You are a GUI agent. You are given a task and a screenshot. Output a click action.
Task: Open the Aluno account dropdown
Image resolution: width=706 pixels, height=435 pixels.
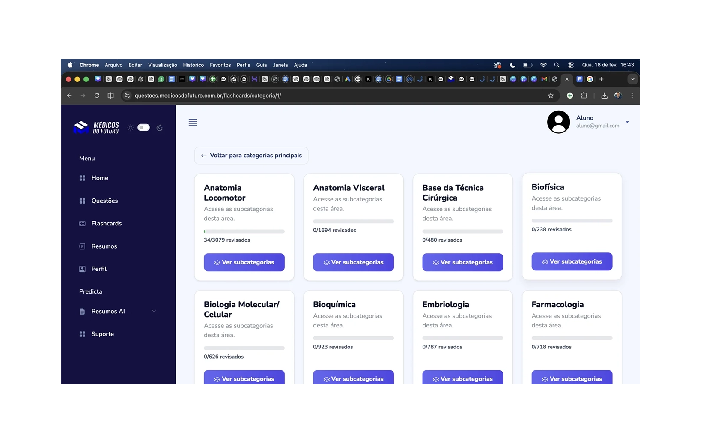tap(627, 122)
